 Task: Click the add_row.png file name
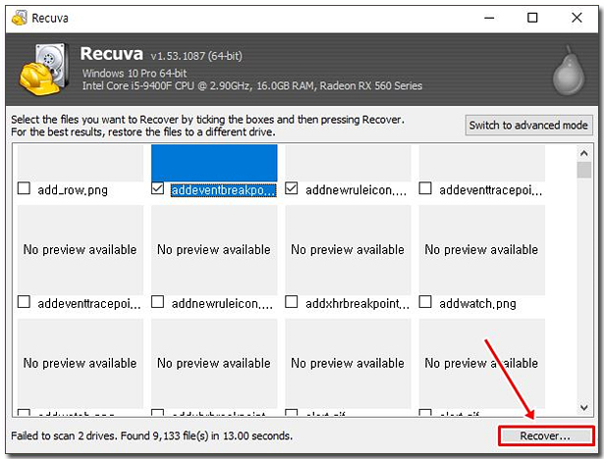[x=73, y=190]
